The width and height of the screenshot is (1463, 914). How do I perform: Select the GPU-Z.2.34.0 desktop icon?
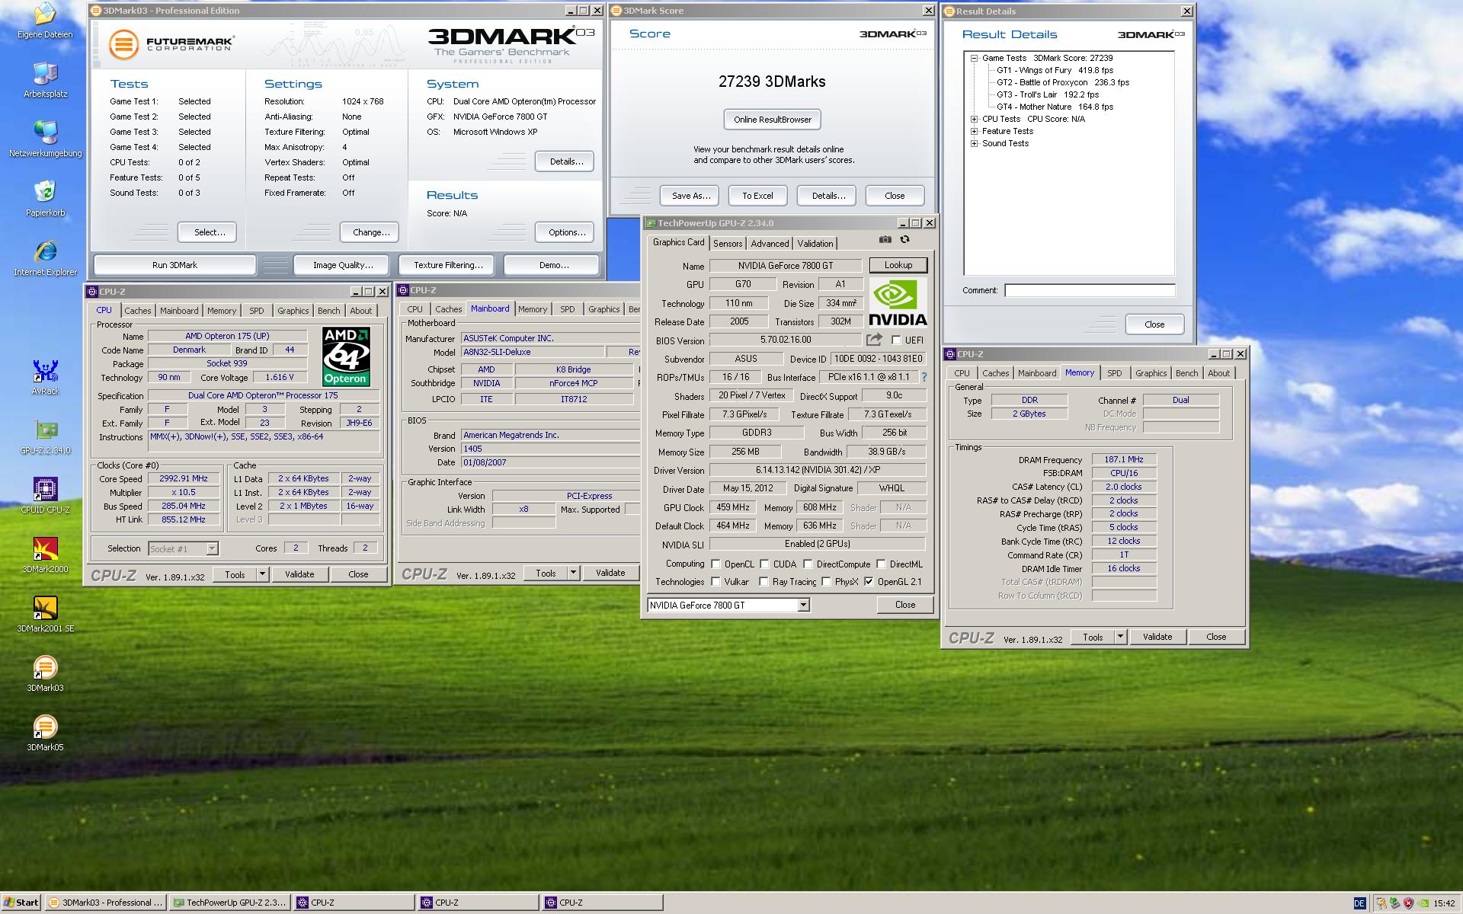click(45, 436)
